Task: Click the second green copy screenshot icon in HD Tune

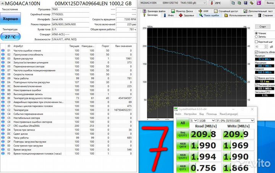Action: point(239,3)
